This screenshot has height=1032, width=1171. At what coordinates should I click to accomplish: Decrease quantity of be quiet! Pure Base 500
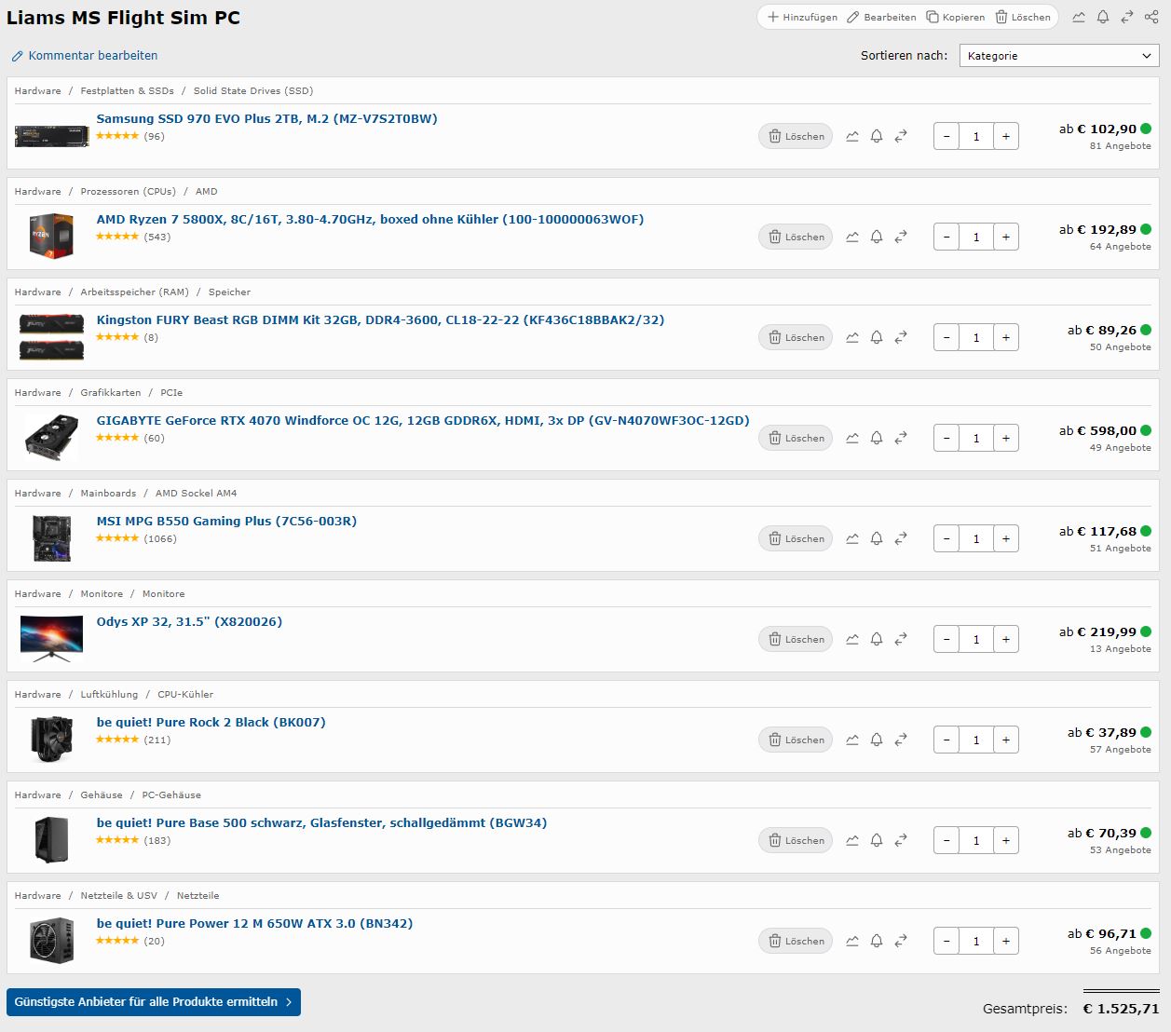(x=946, y=840)
